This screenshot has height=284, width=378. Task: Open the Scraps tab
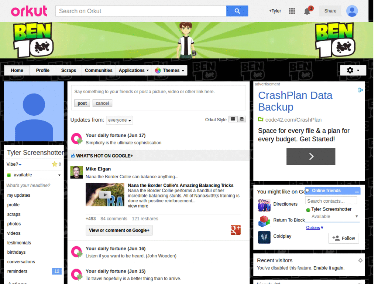coord(68,70)
